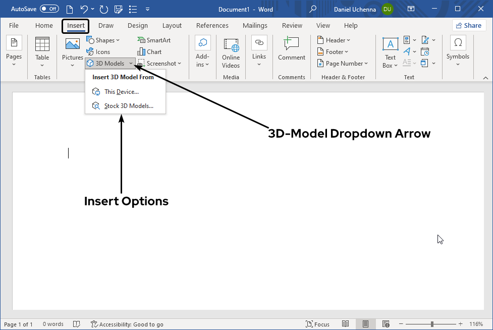Switch to the Design tab
Viewport: 493px width, 330px height.
coord(138,26)
